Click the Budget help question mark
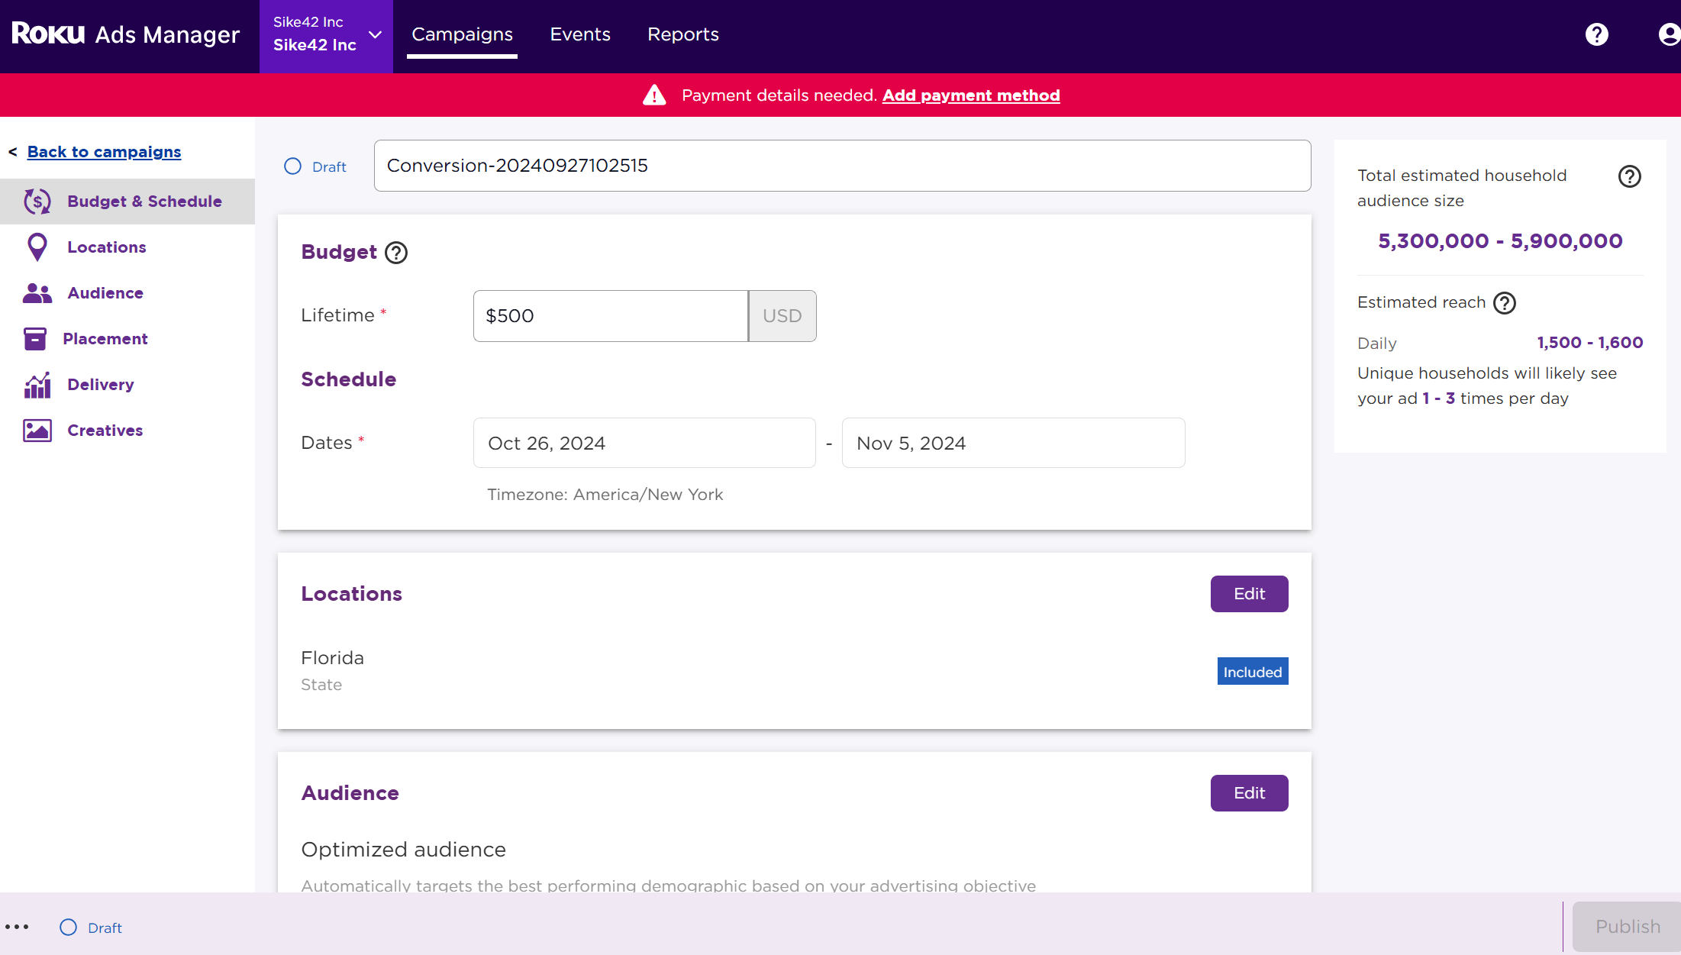1681x955 pixels. pyautogui.click(x=396, y=253)
